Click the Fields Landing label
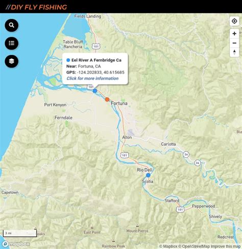This screenshot has height=249, width=242. point(88,16)
